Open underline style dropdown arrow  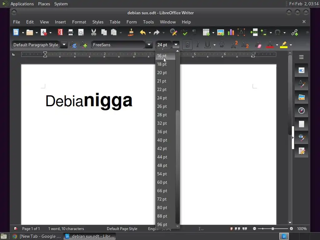(x=214, y=45)
